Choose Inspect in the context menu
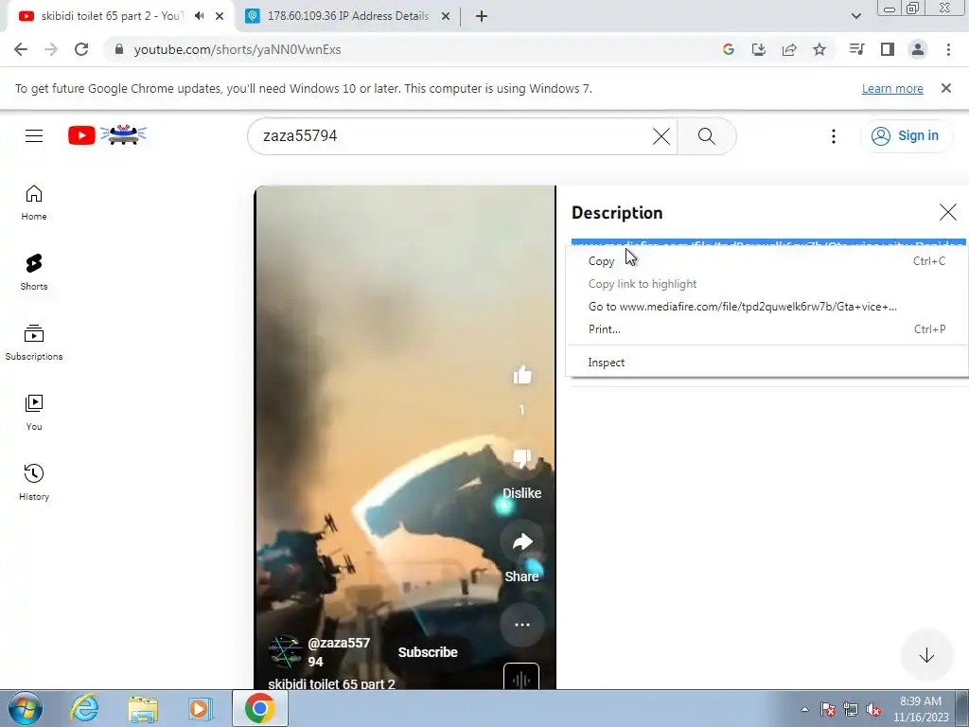This screenshot has width=969, height=727. pos(766,363)
